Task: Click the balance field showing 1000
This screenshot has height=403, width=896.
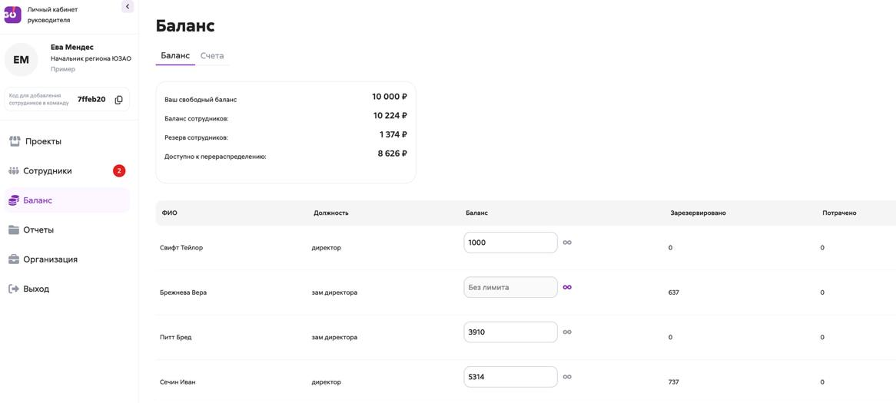Action: [x=510, y=243]
